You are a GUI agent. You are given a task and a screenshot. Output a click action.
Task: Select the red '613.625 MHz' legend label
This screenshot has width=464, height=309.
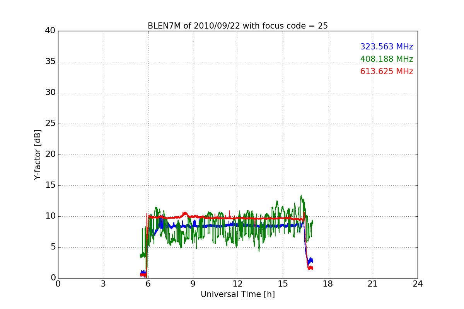[387, 71]
